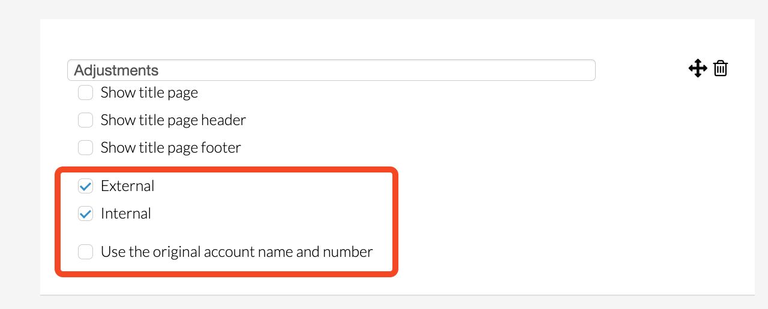Tick the Show title page header checkbox

click(x=86, y=120)
